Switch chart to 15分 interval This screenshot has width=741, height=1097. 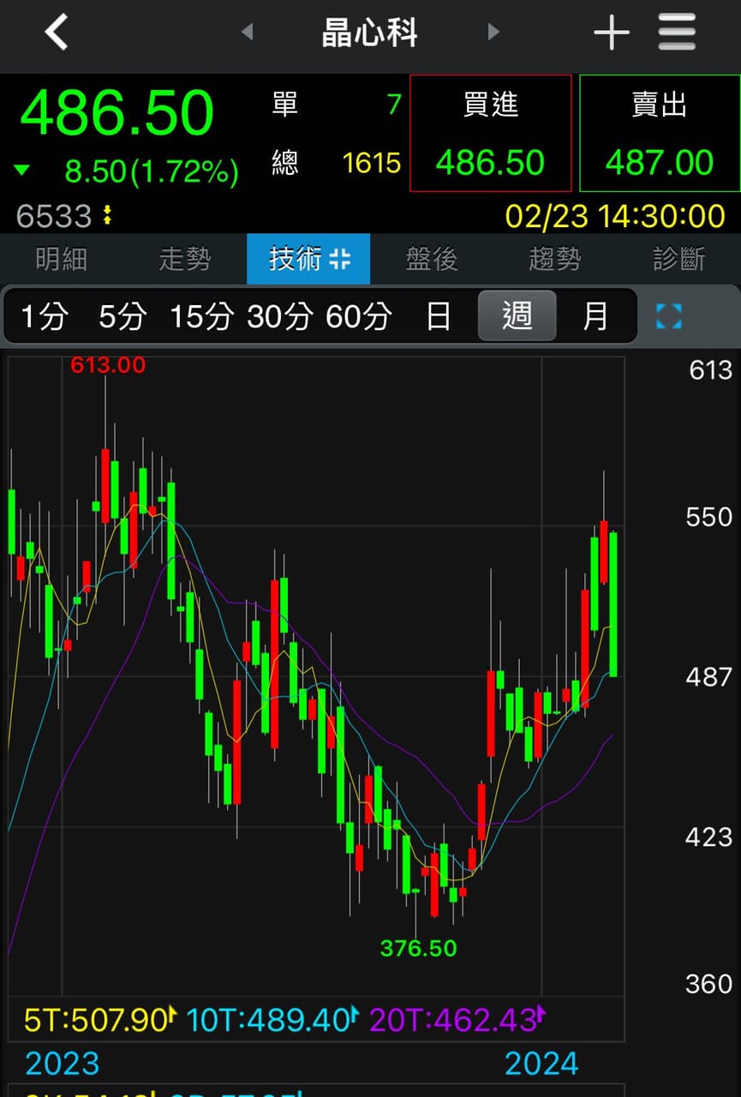(200, 317)
